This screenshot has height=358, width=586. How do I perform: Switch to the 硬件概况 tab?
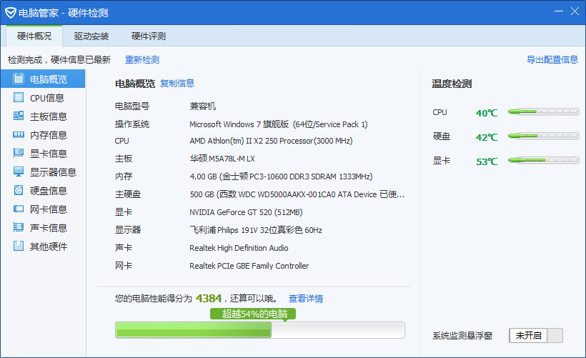34,36
